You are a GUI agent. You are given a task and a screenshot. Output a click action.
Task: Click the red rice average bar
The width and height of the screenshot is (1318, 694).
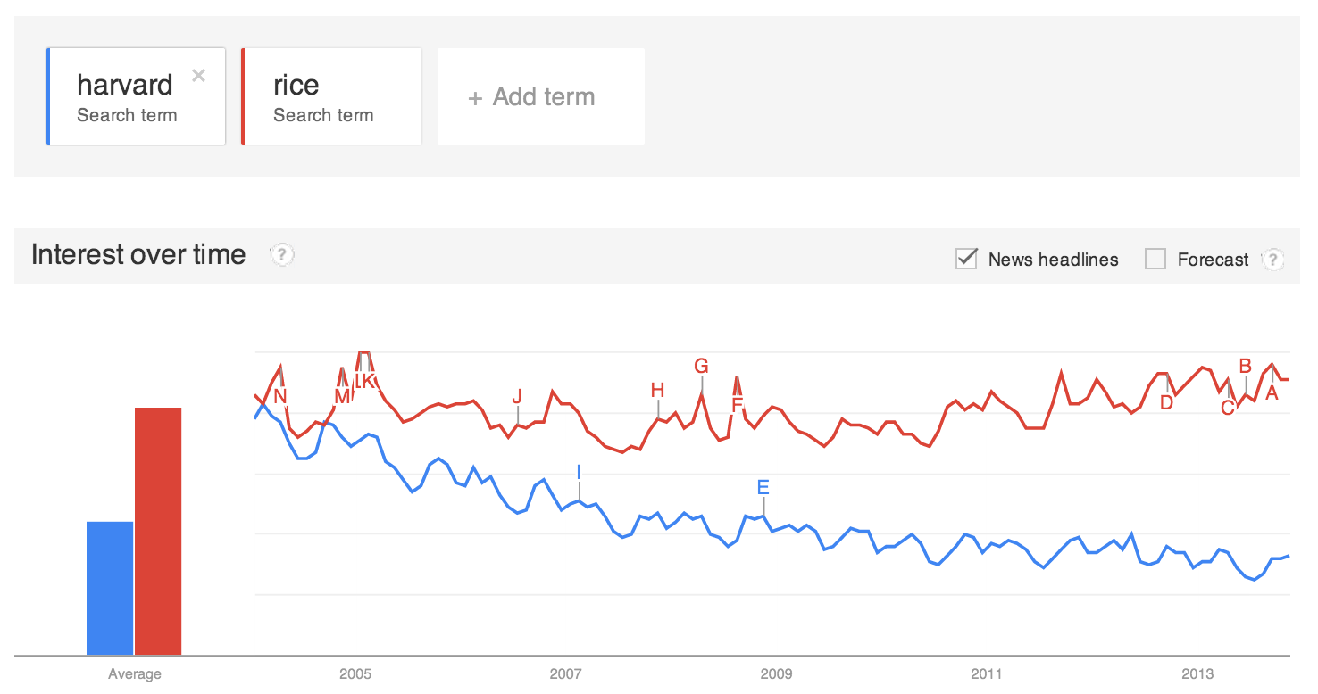click(x=158, y=531)
